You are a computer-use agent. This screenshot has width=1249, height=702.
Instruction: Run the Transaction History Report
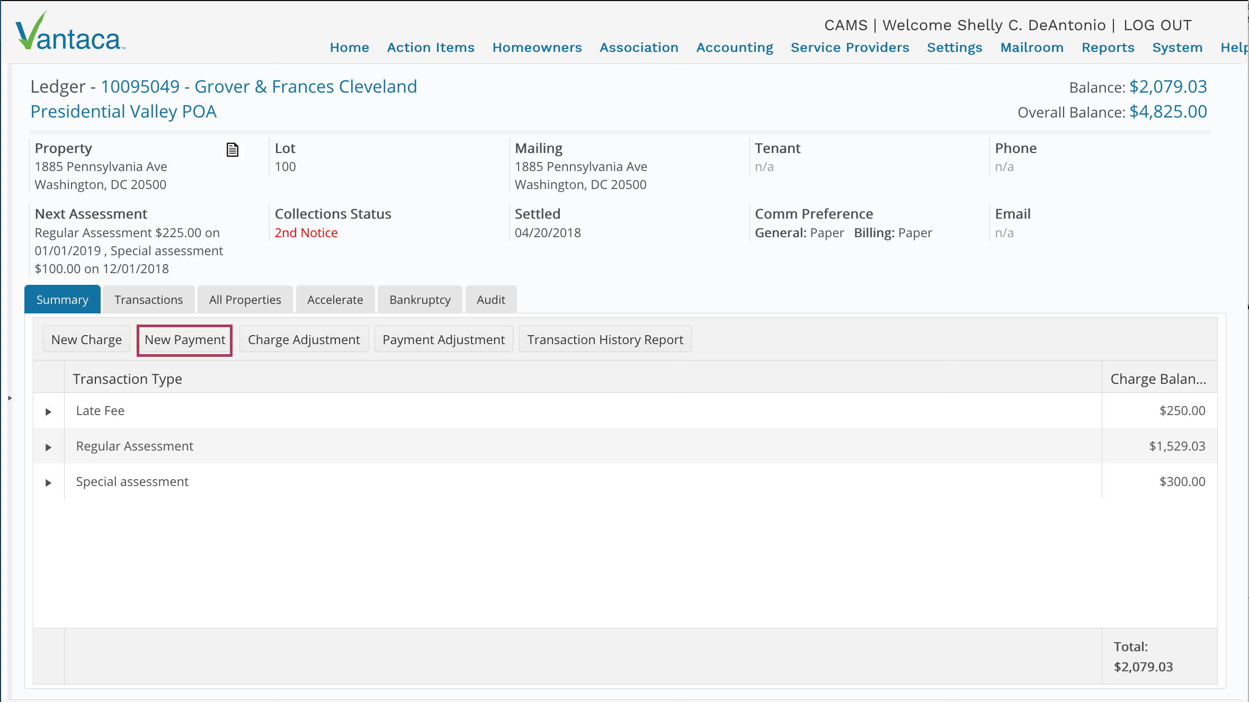click(x=605, y=340)
